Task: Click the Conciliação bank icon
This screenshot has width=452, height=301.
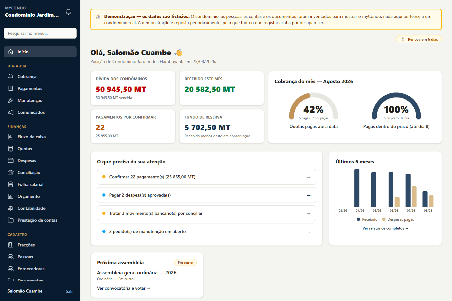Action: click(x=11, y=172)
